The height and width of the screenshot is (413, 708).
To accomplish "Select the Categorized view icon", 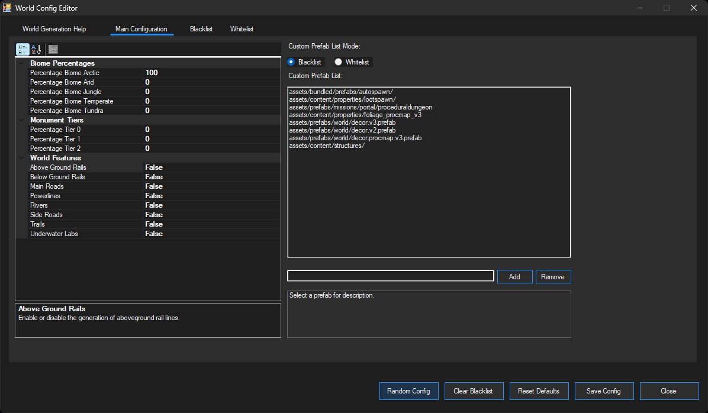I will [22, 50].
